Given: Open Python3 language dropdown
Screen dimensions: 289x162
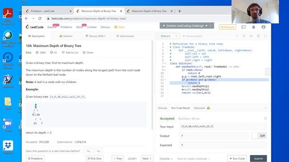Looking at the screenshot, I should (168, 36).
